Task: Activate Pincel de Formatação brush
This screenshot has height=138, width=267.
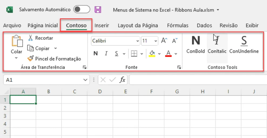Action: click(31, 59)
